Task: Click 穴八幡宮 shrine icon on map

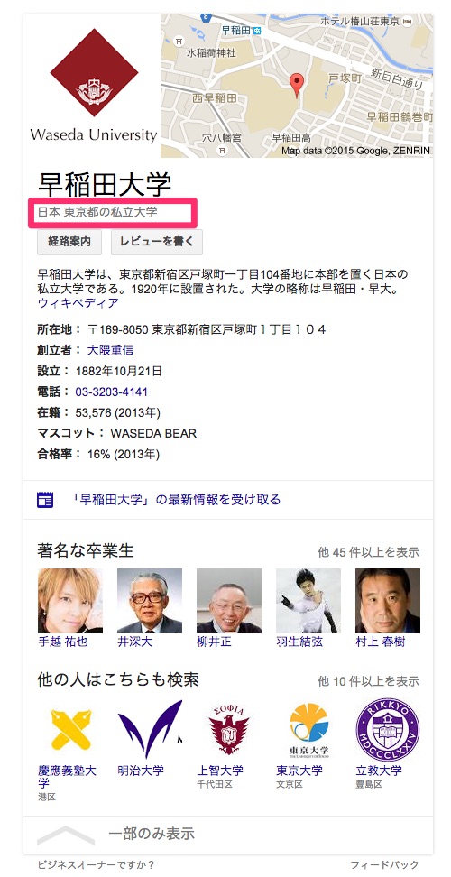Action: (223, 151)
